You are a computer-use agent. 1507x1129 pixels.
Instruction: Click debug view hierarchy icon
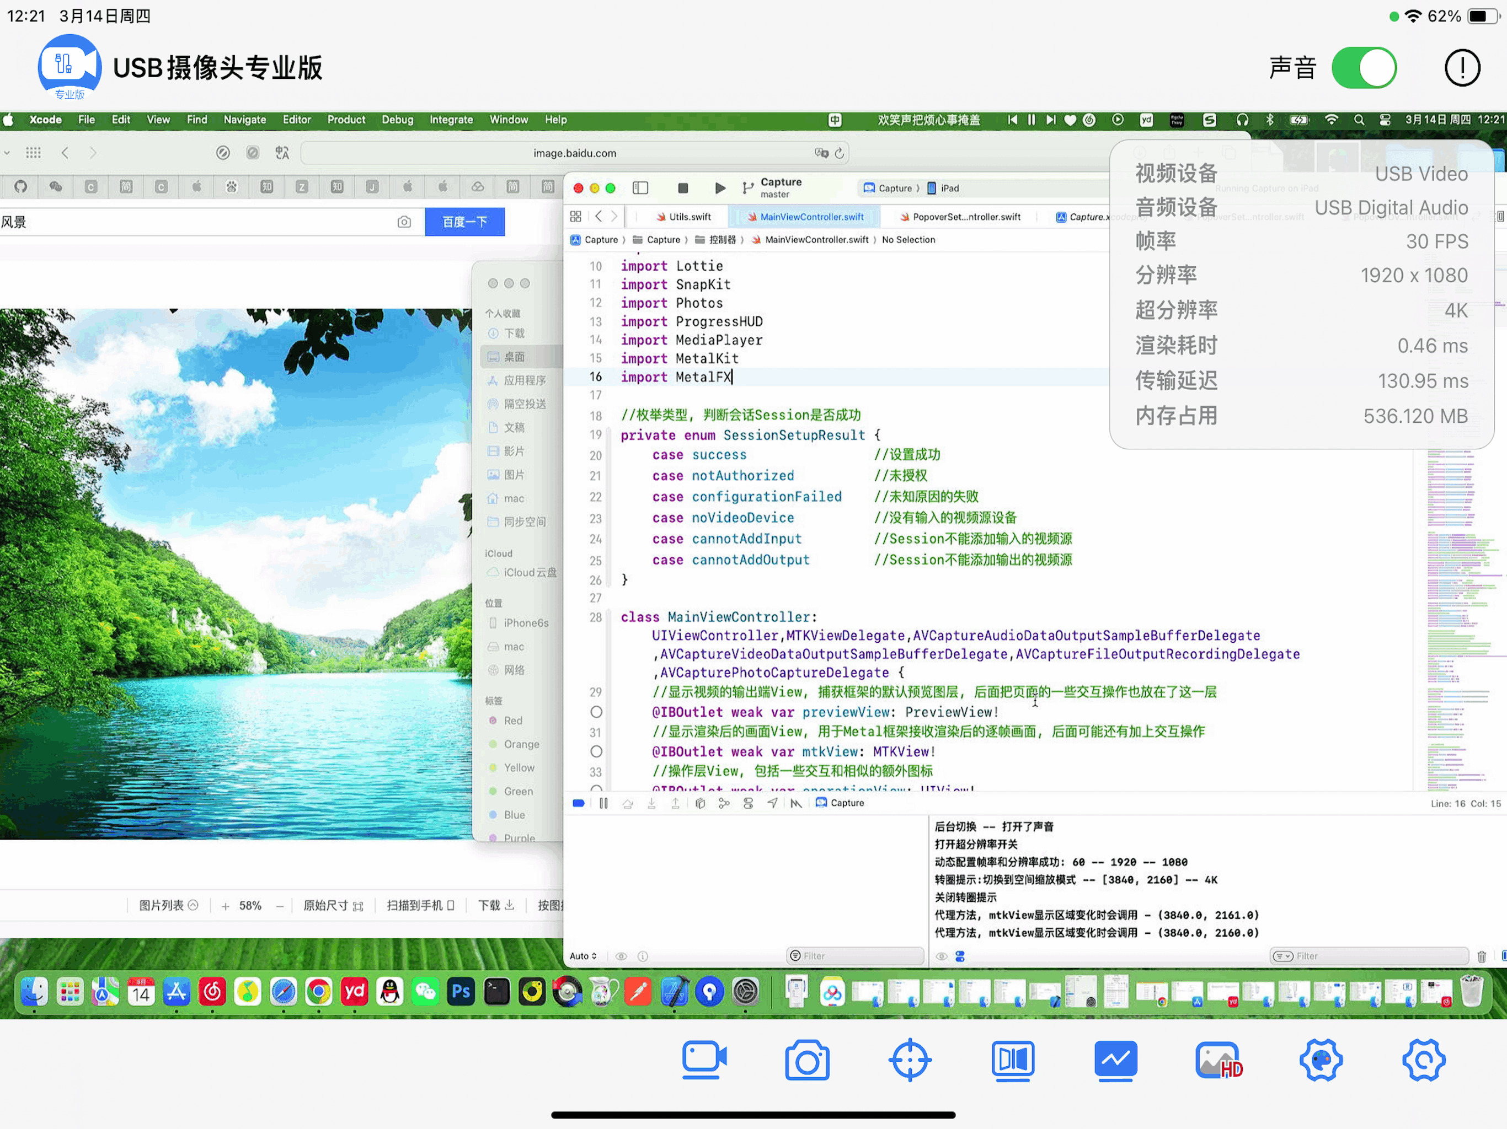click(699, 804)
